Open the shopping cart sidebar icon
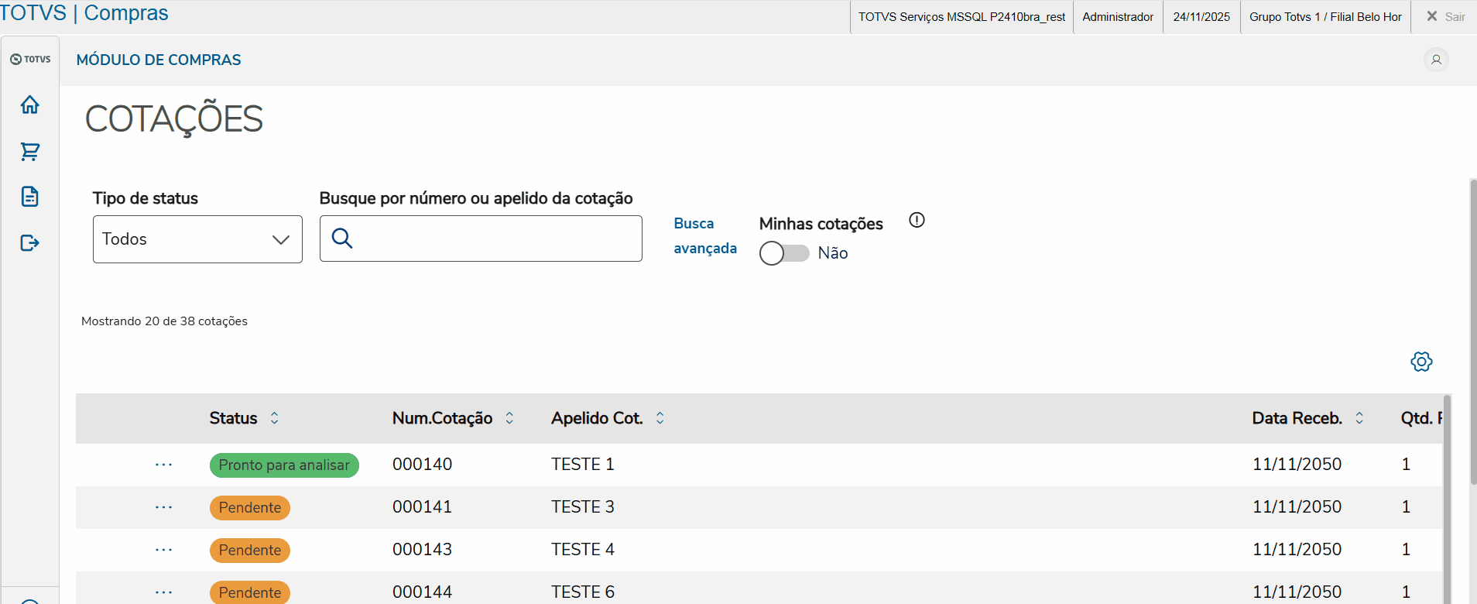Viewport: 1477px width, 604px height. (x=29, y=151)
